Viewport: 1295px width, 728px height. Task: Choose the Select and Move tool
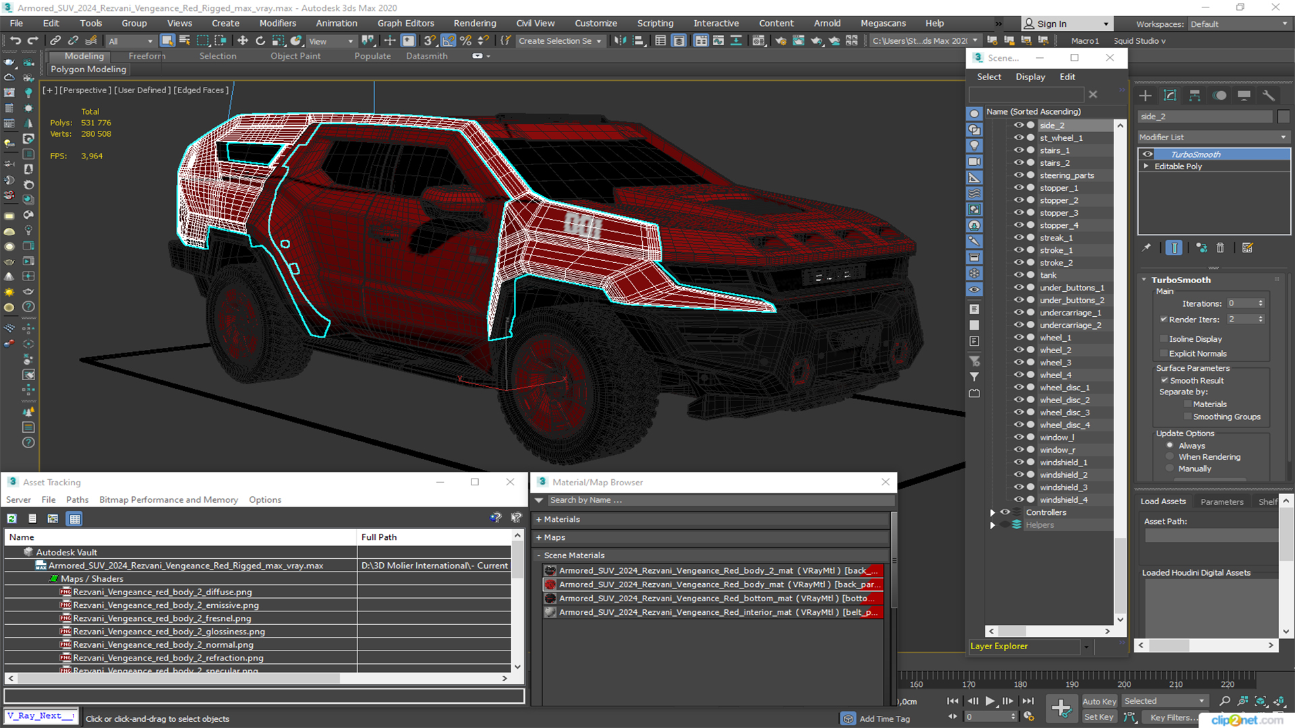pyautogui.click(x=242, y=41)
